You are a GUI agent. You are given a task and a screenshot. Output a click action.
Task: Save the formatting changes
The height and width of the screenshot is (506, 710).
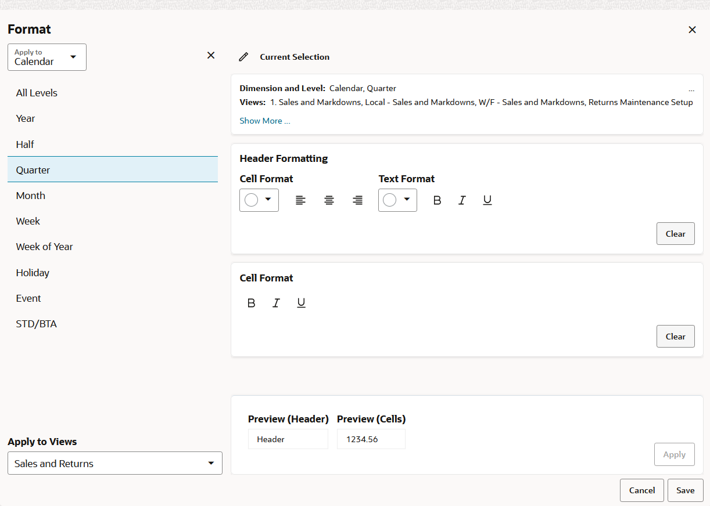[686, 490]
